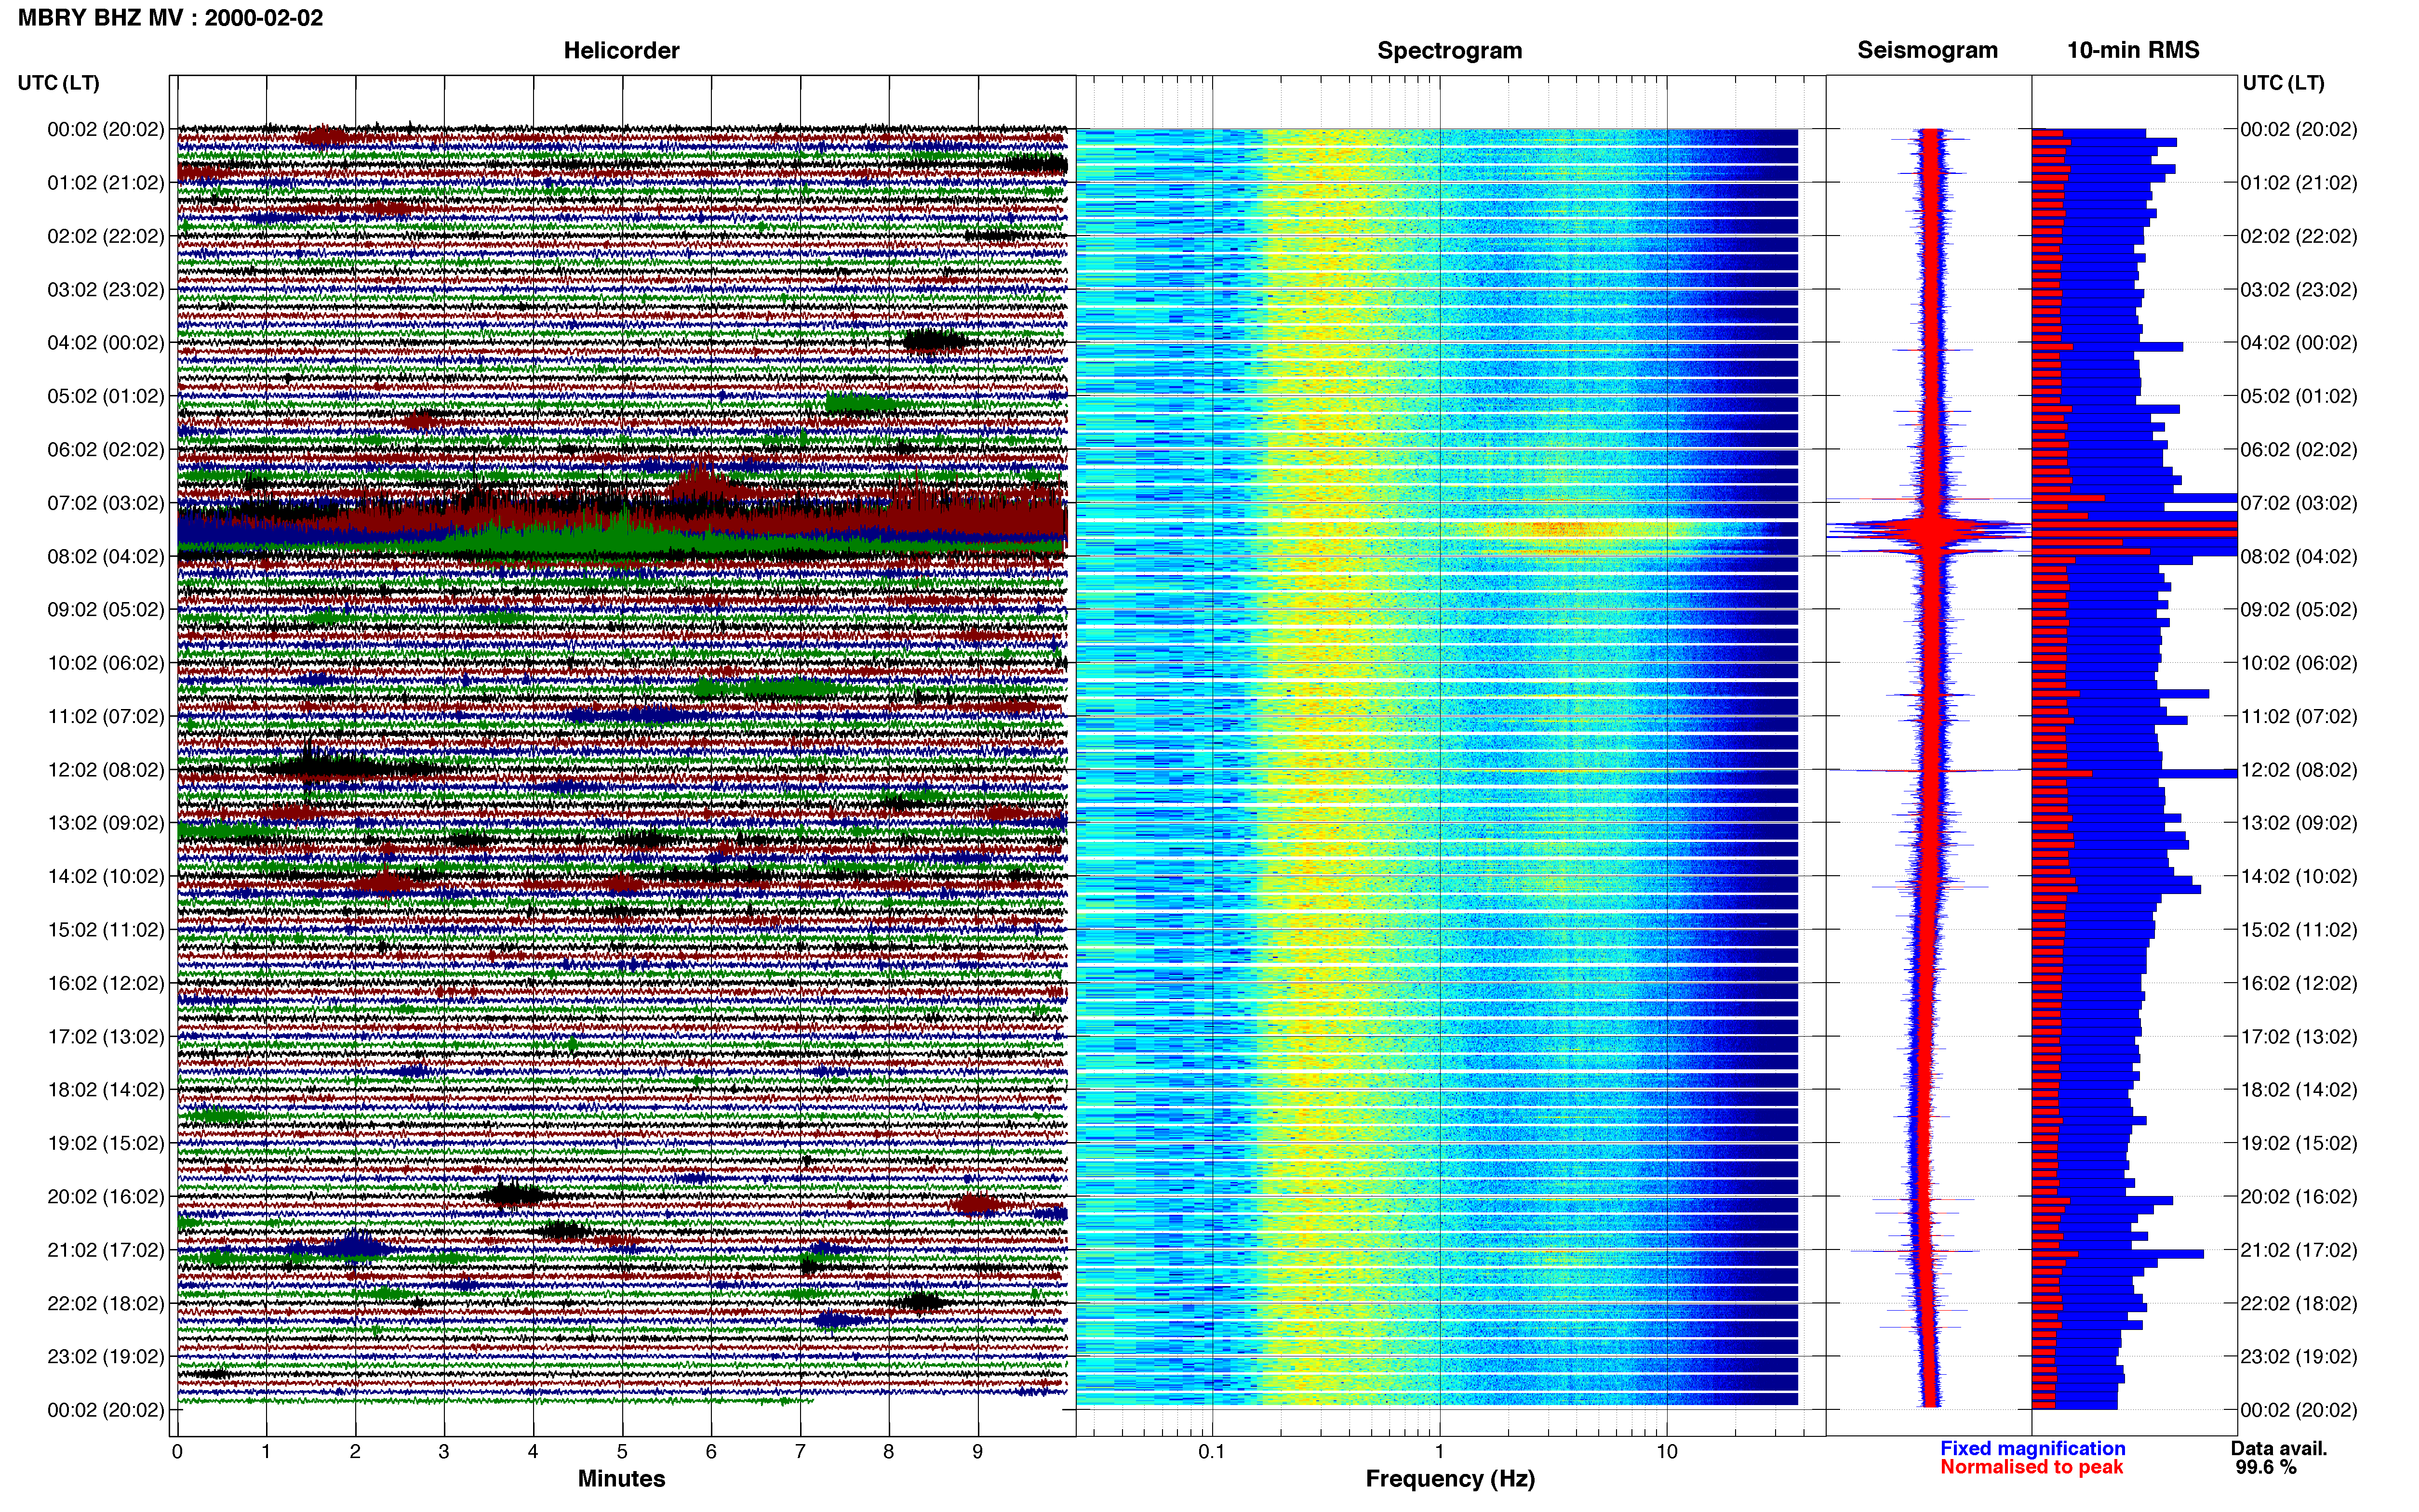Click left time label '01:02 (21:02)'

point(105,183)
